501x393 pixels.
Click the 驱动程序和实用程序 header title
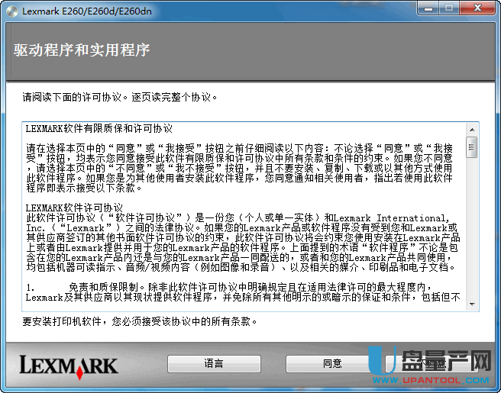point(82,50)
